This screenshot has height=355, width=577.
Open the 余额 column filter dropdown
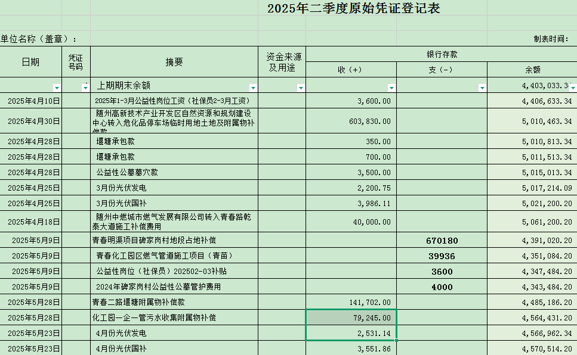pos(573,88)
